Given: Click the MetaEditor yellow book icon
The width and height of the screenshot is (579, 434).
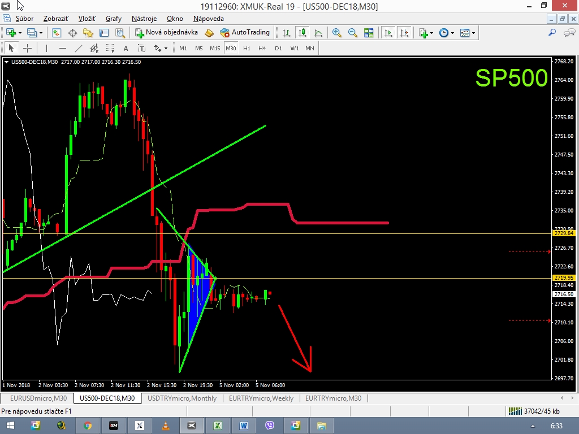Looking at the screenshot, I should coord(209,32).
